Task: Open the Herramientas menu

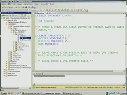Action: (28, 4)
